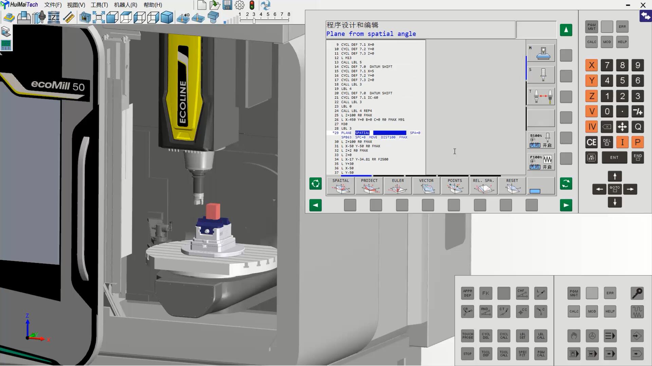Click the vise fixture icon

coord(24,17)
